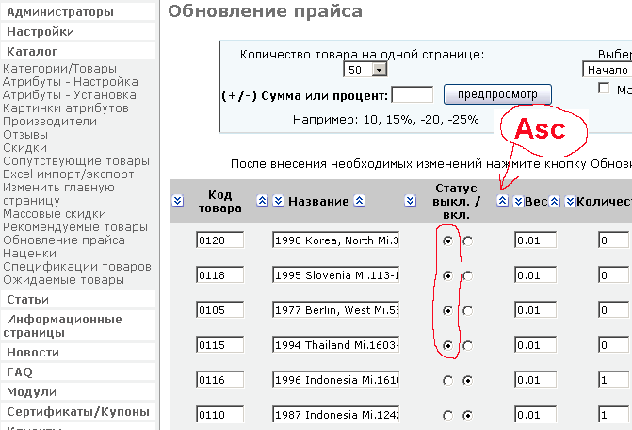The height and width of the screenshot is (430, 632).
Task: Open the Модули menu section
Action: click(78, 391)
